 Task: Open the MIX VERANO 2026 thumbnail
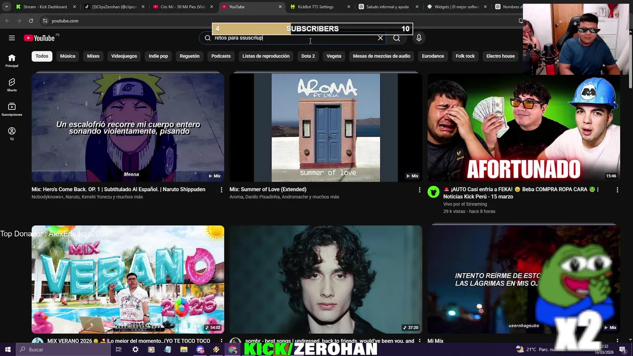coord(128,280)
